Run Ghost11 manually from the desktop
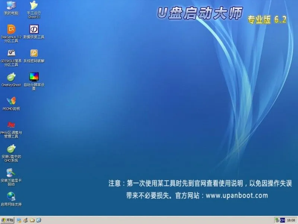The width and height of the screenshot is (298, 224). coord(34,7)
